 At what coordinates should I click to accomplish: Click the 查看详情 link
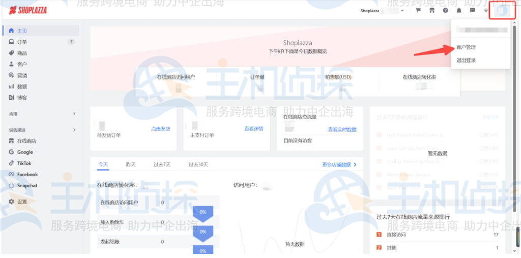253,129
